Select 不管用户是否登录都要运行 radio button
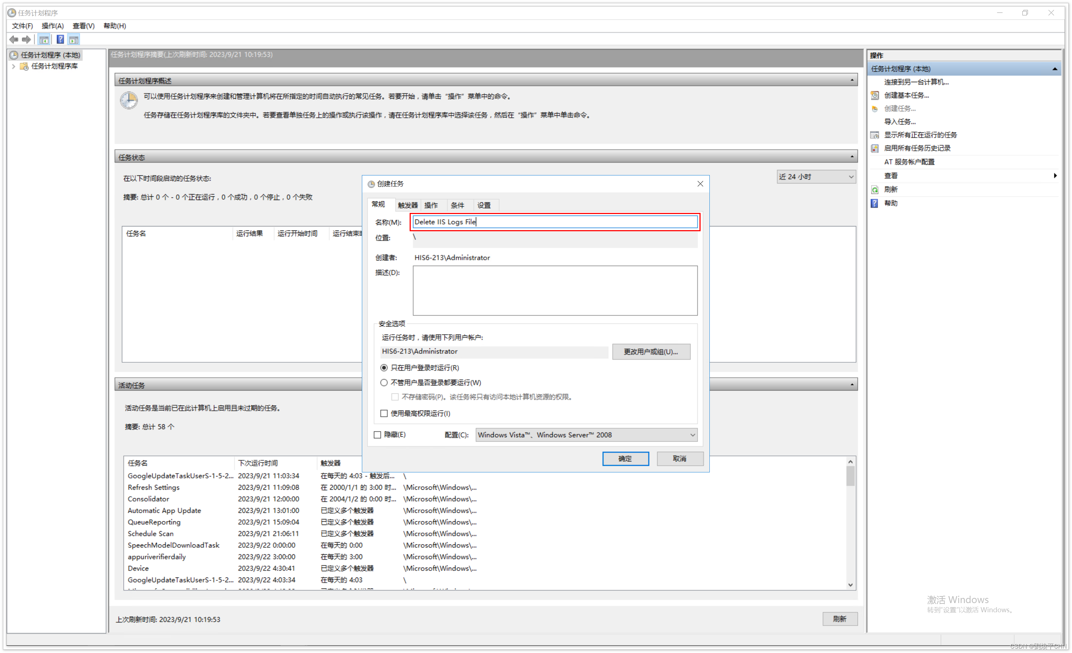The height and width of the screenshot is (653, 1072). [384, 382]
